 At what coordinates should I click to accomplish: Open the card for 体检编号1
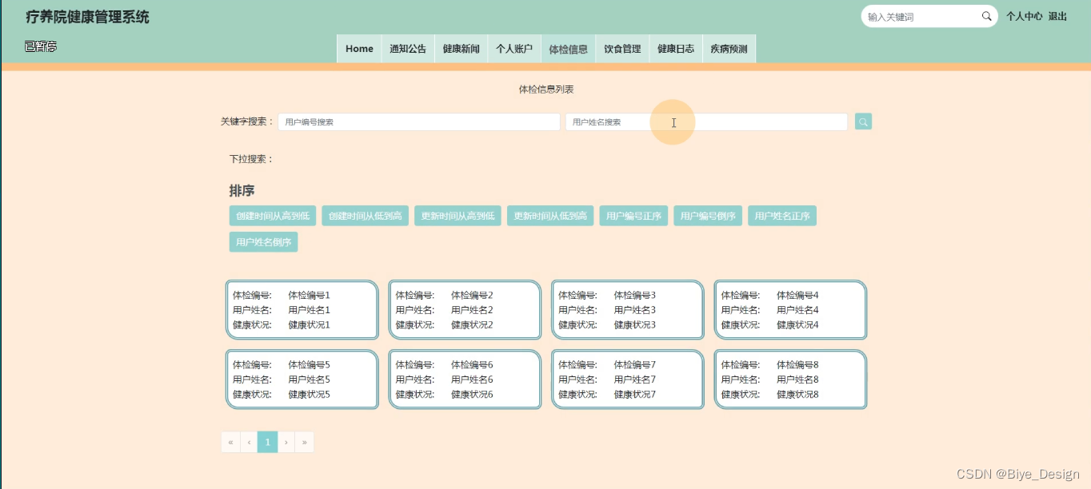pos(302,310)
